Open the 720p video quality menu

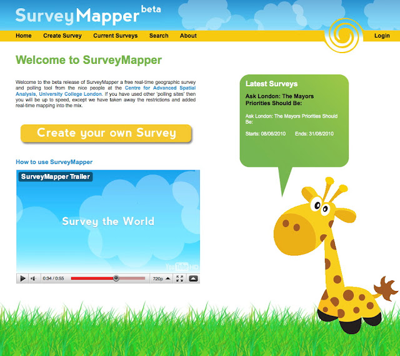click(x=161, y=278)
